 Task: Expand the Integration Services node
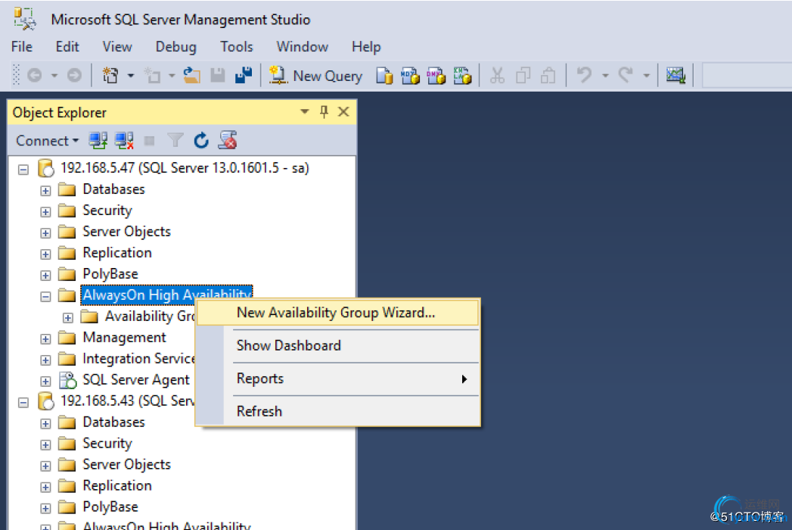click(x=45, y=360)
